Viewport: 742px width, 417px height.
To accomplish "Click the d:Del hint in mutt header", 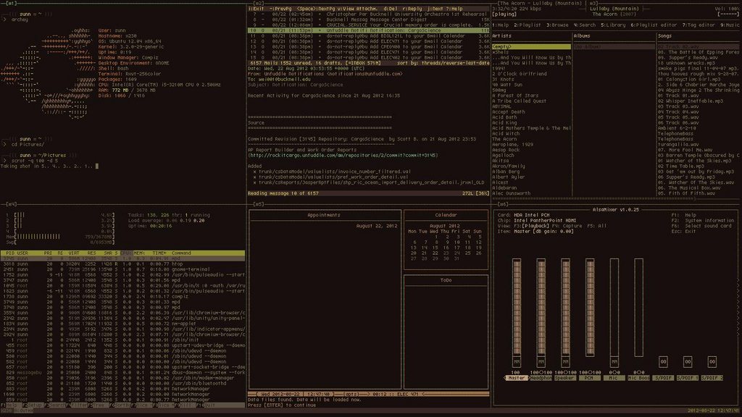I will click(x=391, y=9).
